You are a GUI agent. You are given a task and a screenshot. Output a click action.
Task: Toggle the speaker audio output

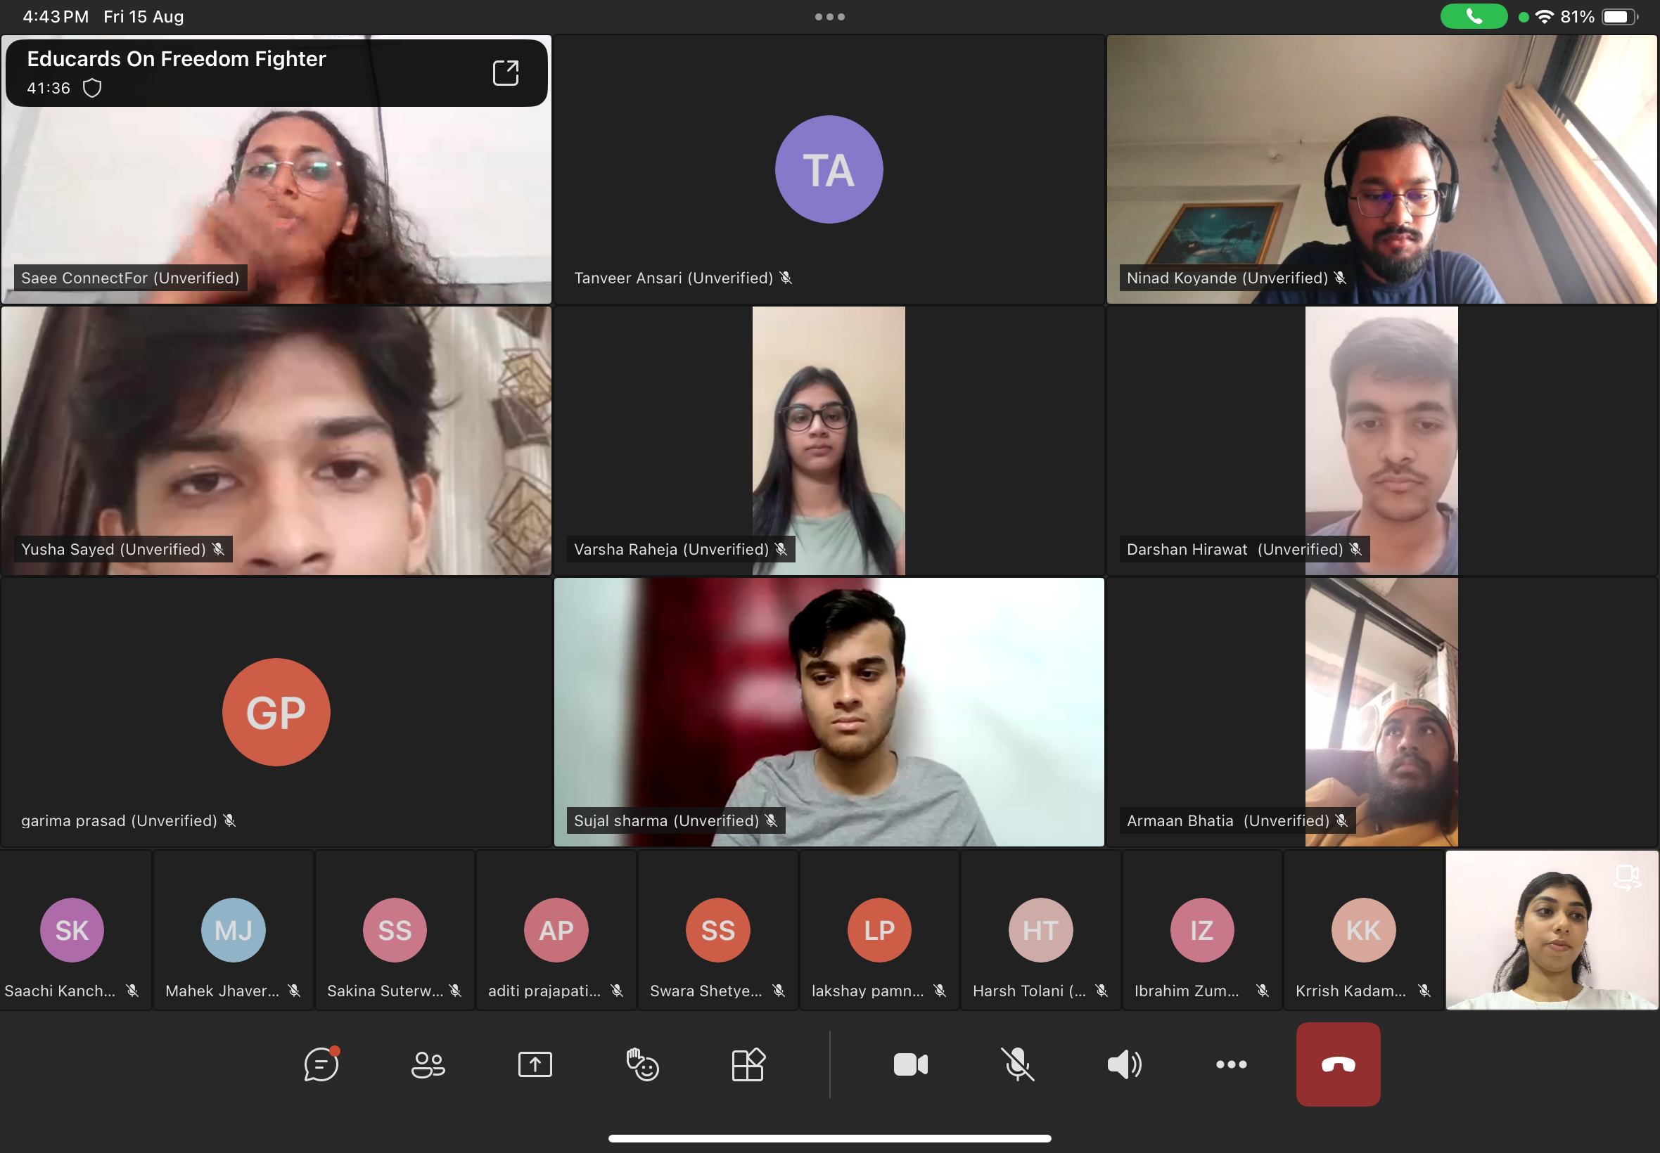pyautogui.click(x=1124, y=1064)
